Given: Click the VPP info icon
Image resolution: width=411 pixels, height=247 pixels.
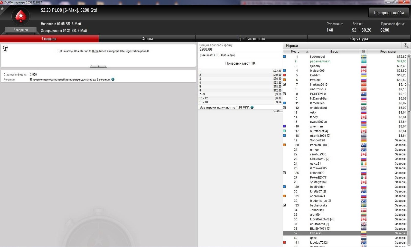Looking at the screenshot, I should [252, 107].
